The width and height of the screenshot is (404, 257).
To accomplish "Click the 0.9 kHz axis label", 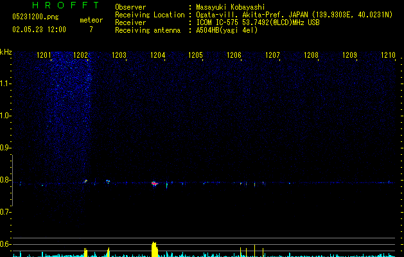I will click(5, 148).
